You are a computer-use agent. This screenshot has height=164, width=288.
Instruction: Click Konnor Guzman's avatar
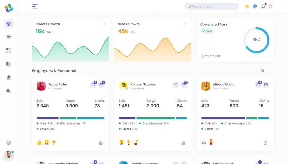pos(123,86)
